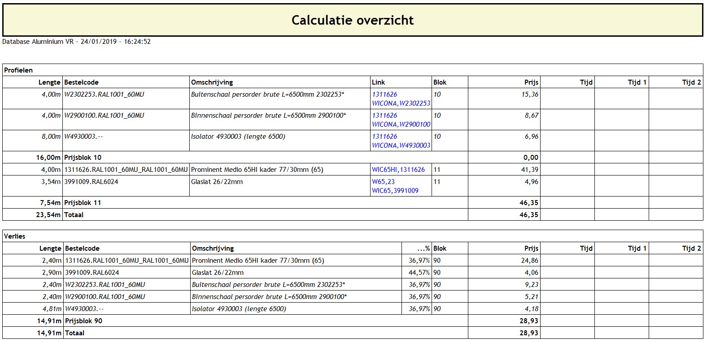The image size is (707, 342).
Task: Select the 16,00m total length
Action: click(x=48, y=158)
